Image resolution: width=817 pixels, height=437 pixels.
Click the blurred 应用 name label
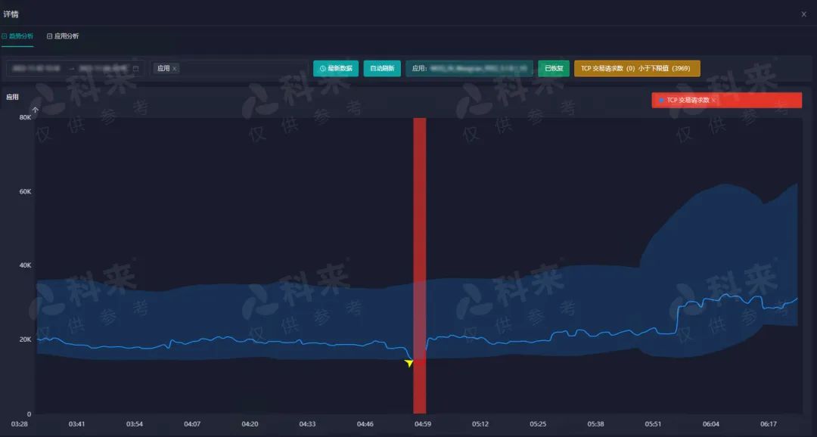[x=469, y=69]
